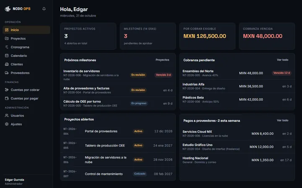Open Proyectos section

pyautogui.click(x=26, y=38)
